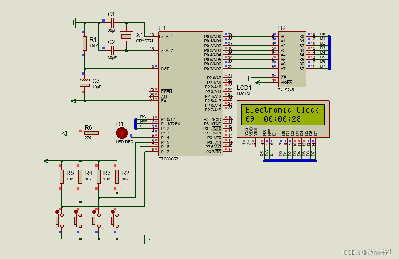Click the blue bus right of U2 D0-D7

[x=329, y=53]
